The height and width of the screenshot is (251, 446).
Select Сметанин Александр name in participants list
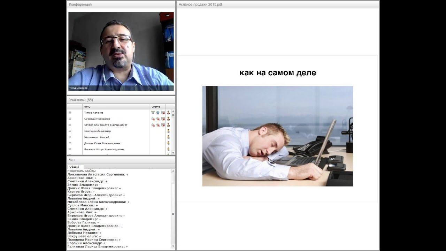point(98,131)
